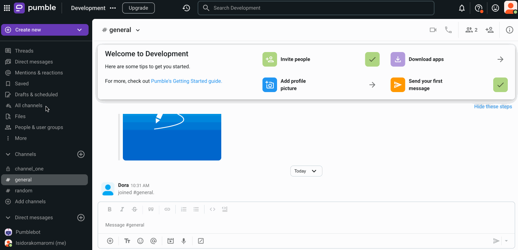The height and width of the screenshot is (250, 518).
Task: Click Send your first message tip
Action: pyautogui.click(x=449, y=85)
